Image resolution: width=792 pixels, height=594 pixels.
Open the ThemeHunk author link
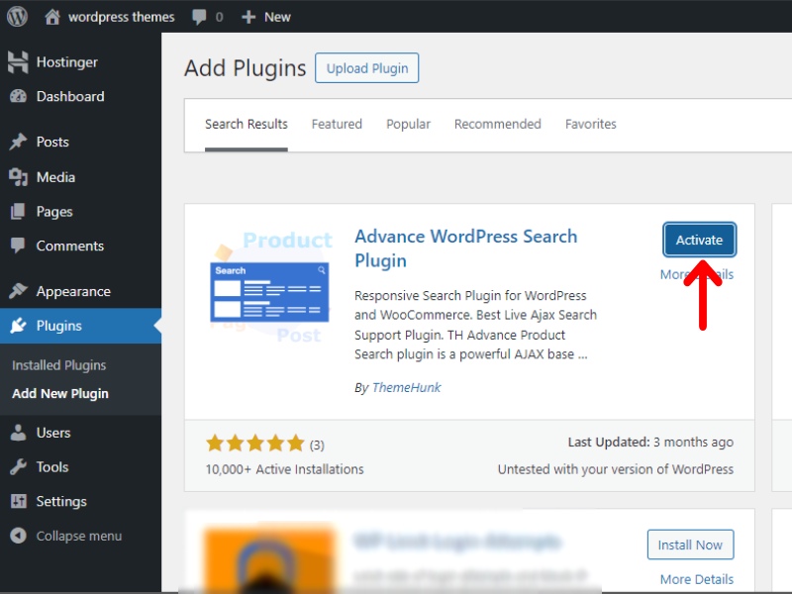pyautogui.click(x=407, y=388)
